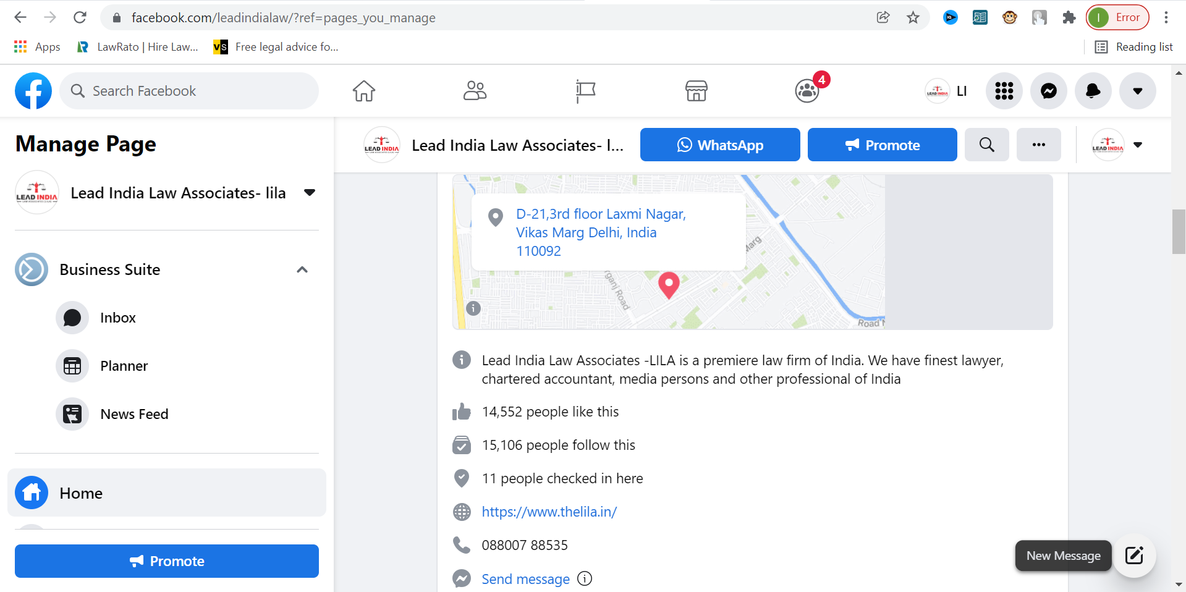Expand the Lead India Law Associates page selector
Viewport: 1186px width, 592px height.
(310, 193)
